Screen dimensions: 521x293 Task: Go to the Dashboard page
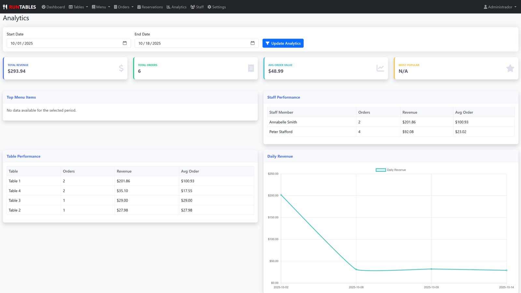click(x=53, y=7)
